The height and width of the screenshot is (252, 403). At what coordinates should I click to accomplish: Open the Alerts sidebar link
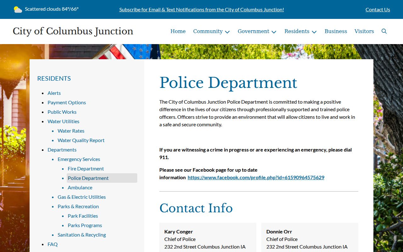click(54, 93)
